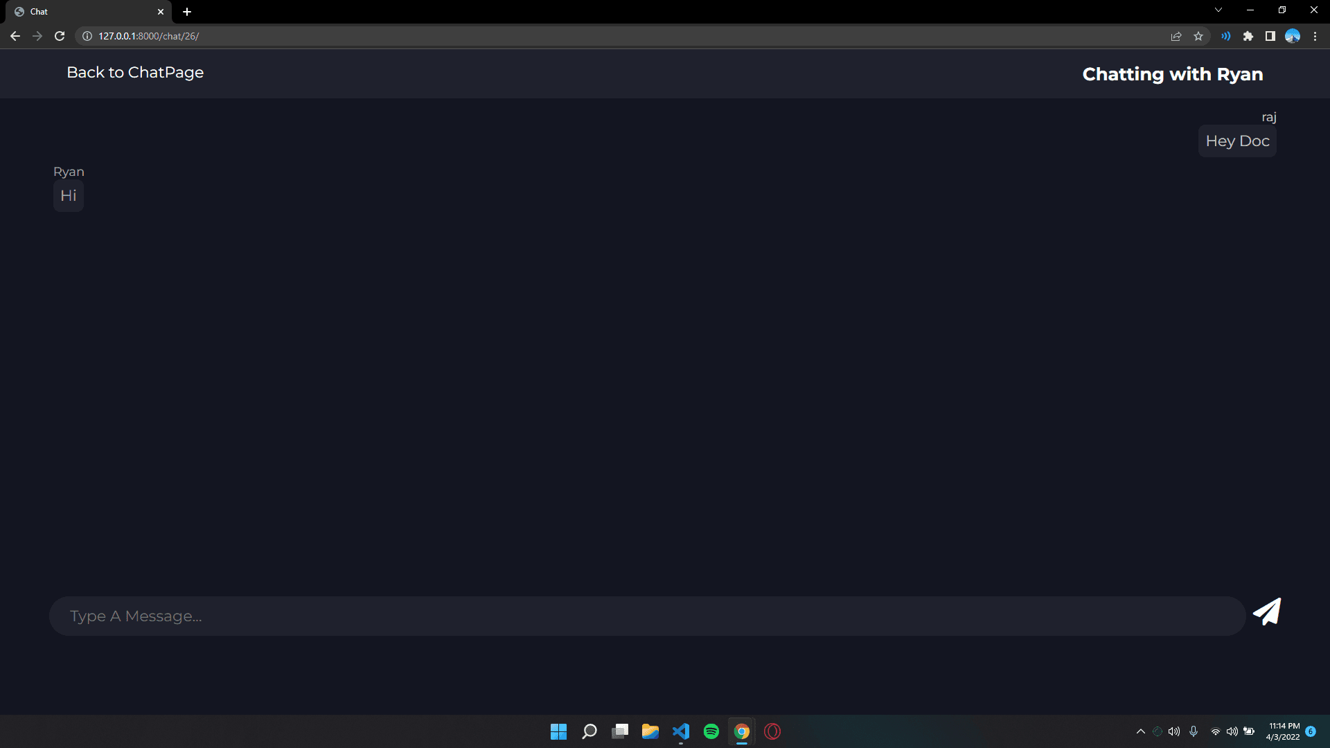The height and width of the screenshot is (748, 1330).
Task: Bookmark this page with star icon
Action: (1198, 36)
